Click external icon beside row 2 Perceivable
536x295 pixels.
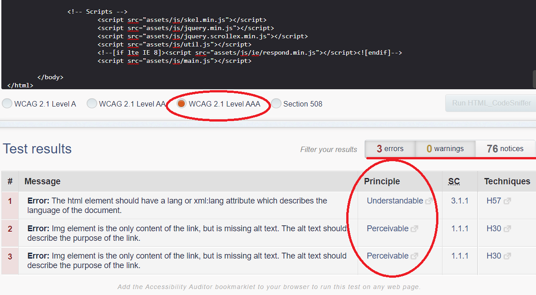click(x=414, y=229)
